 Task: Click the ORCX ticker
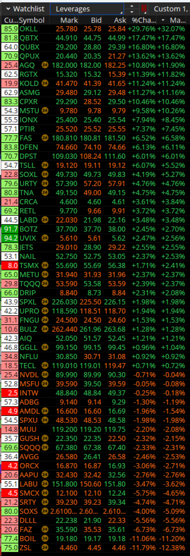coord(29,466)
